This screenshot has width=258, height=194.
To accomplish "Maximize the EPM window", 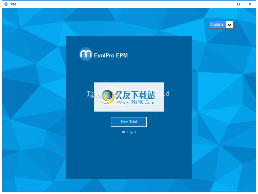I will click(238, 4).
